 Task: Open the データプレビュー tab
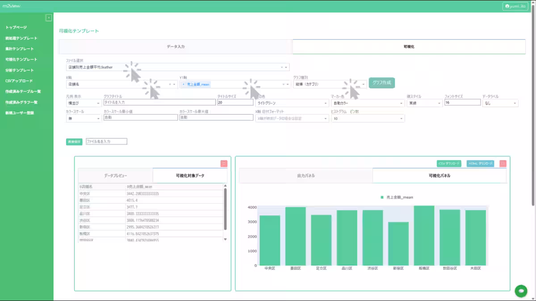point(115,176)
